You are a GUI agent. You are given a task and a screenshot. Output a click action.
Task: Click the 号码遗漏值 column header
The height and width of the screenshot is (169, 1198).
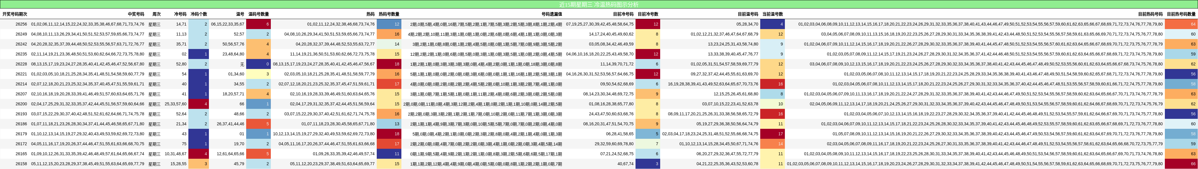(x=552, y=14)
